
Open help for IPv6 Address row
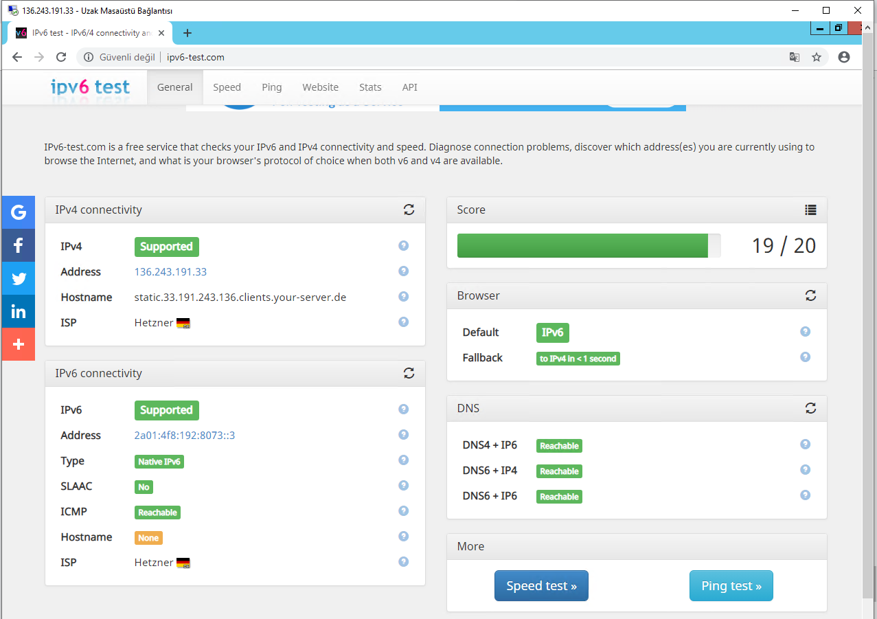pos(403,435)
